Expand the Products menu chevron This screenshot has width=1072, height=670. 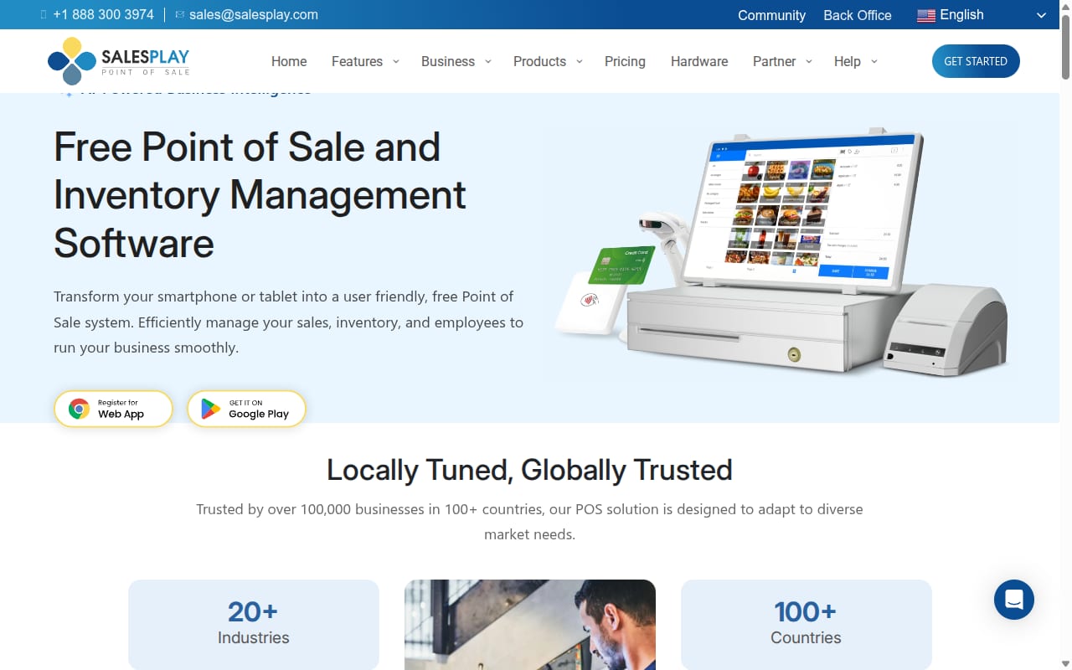(x=580, y=61)
